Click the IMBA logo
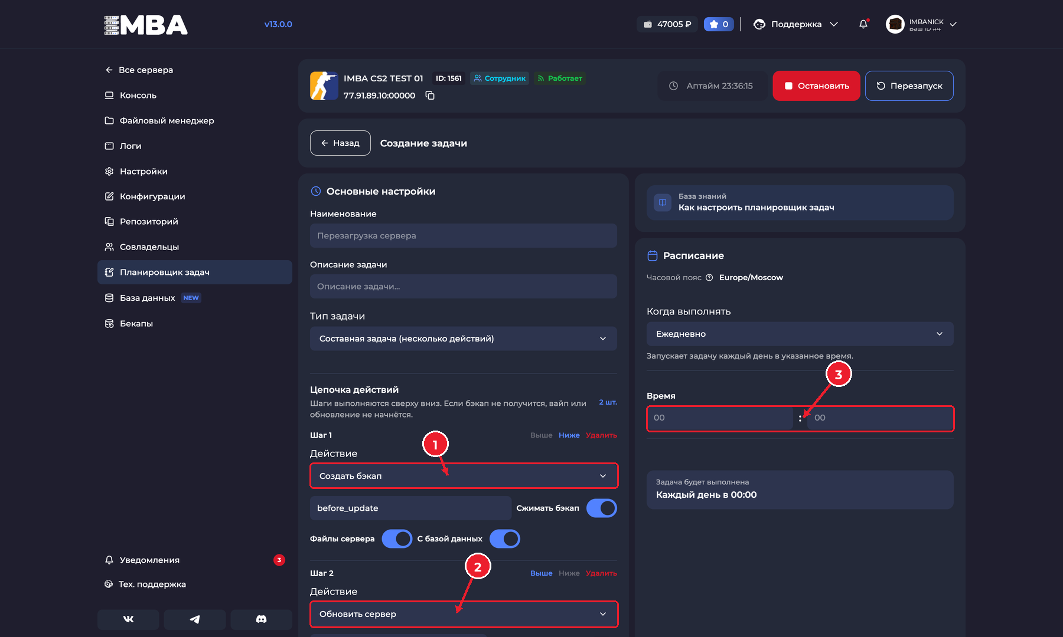The image size is (1063, 637). click(x=146, y=25)
